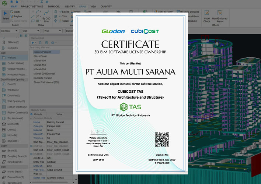Select Shear Wall Internal [200] element
The width and height of the screenshot is (261, 184).
coord(46,82)
